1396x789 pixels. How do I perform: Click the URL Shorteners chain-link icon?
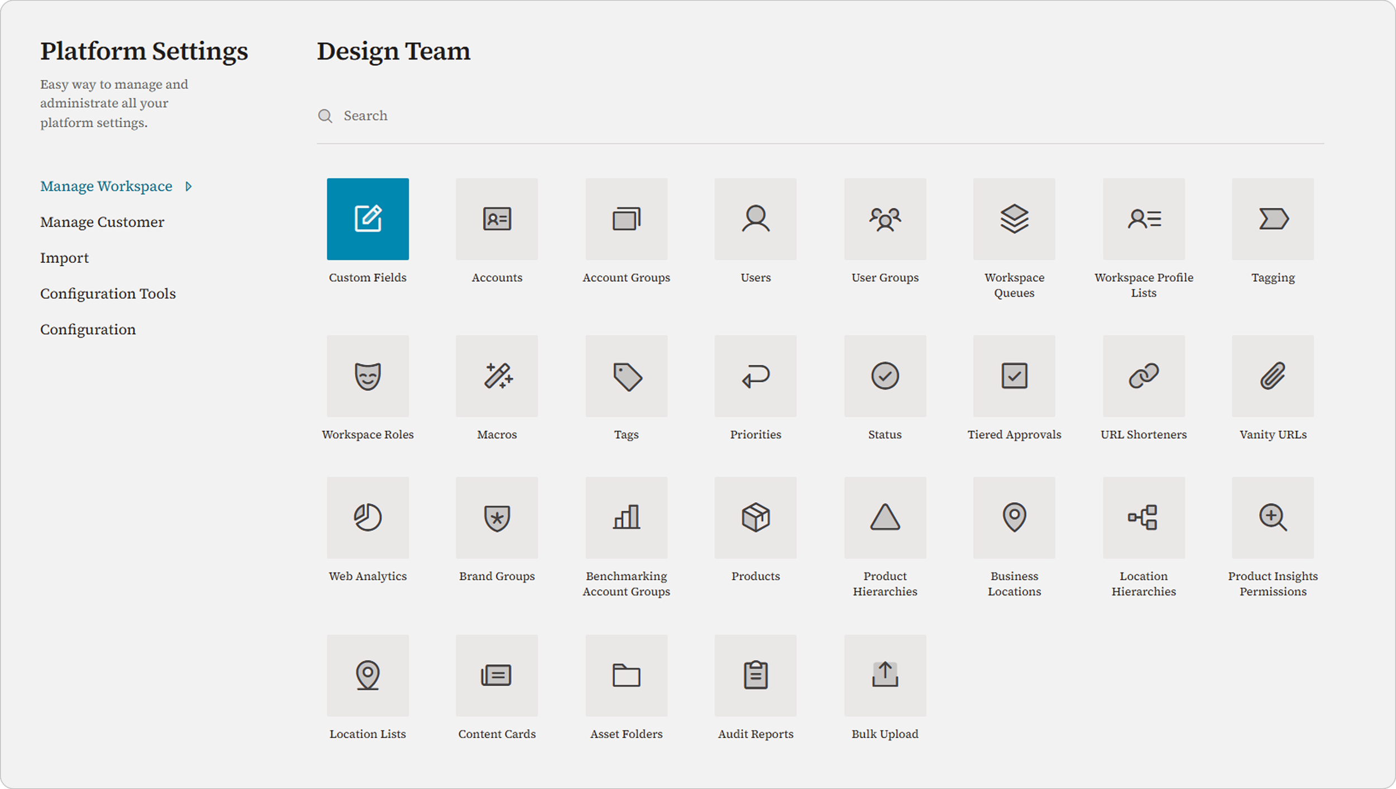[x=1144, y=376]
